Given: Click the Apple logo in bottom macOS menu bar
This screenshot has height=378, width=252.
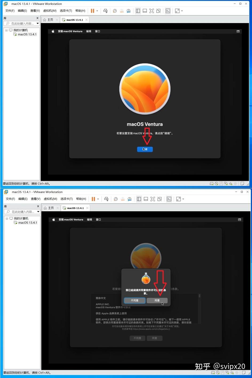Looking at the screenshot, I should pos(53,220).
